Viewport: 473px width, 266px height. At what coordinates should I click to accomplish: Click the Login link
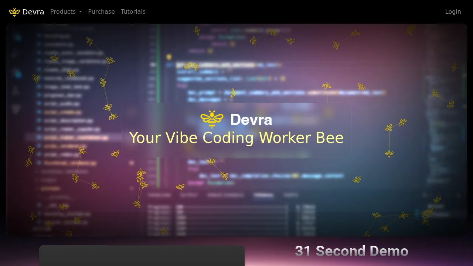click(x=453, y=12)
